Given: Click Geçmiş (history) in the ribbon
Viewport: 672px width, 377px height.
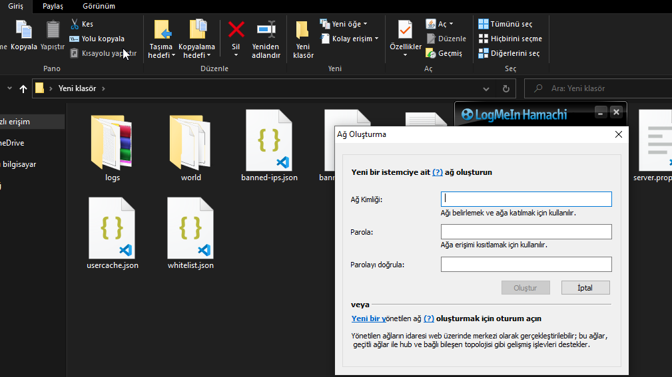Looking at the screenshot, I should point(444,53).
